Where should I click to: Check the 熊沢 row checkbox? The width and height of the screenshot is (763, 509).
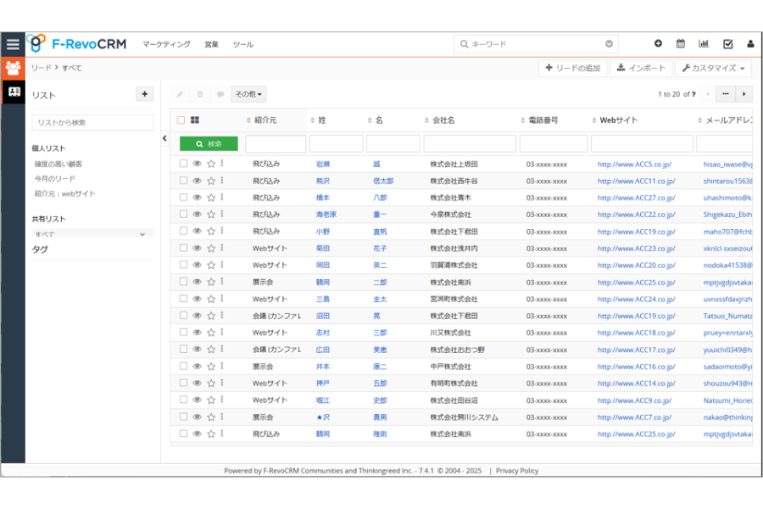(x=183, y=180)
